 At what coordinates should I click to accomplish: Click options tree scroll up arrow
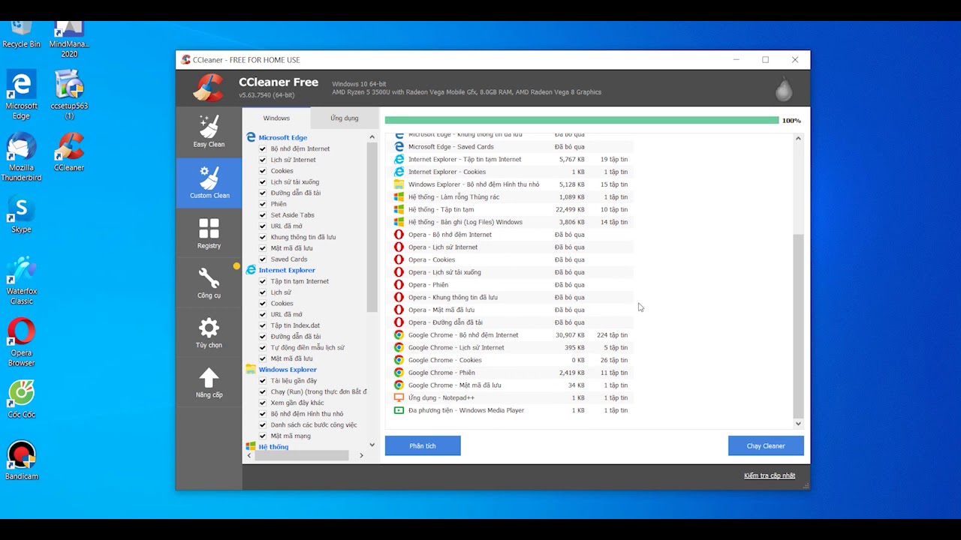coord(372,137)
